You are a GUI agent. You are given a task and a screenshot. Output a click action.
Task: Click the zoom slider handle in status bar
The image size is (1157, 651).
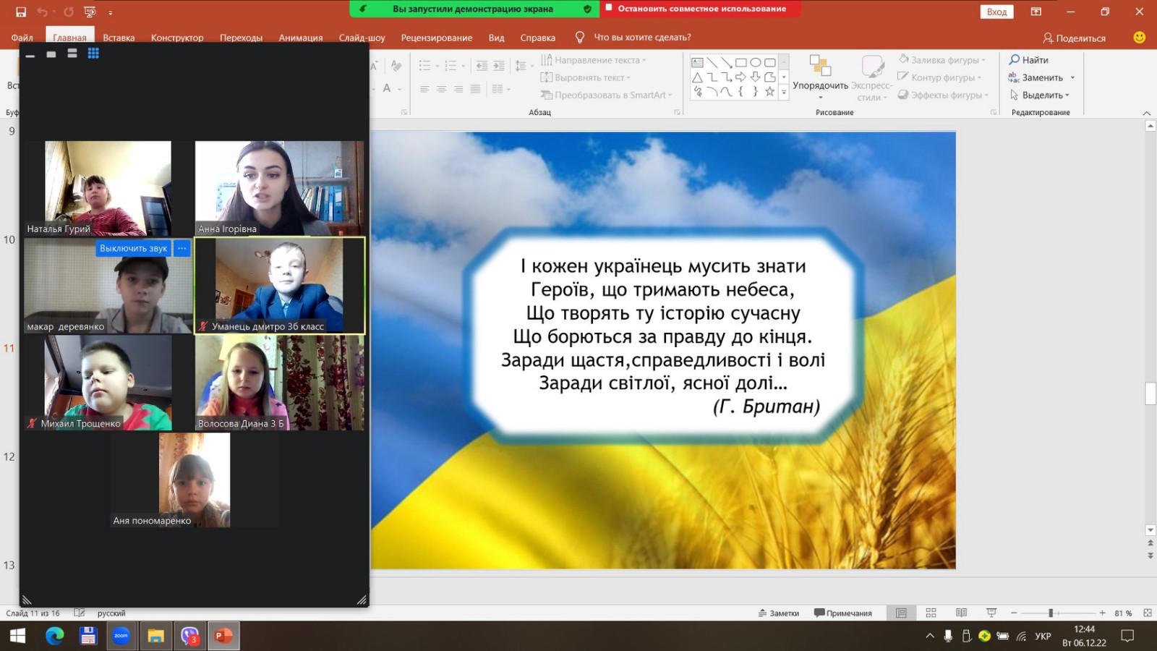pyautogui.click(x=1051, y=613)
